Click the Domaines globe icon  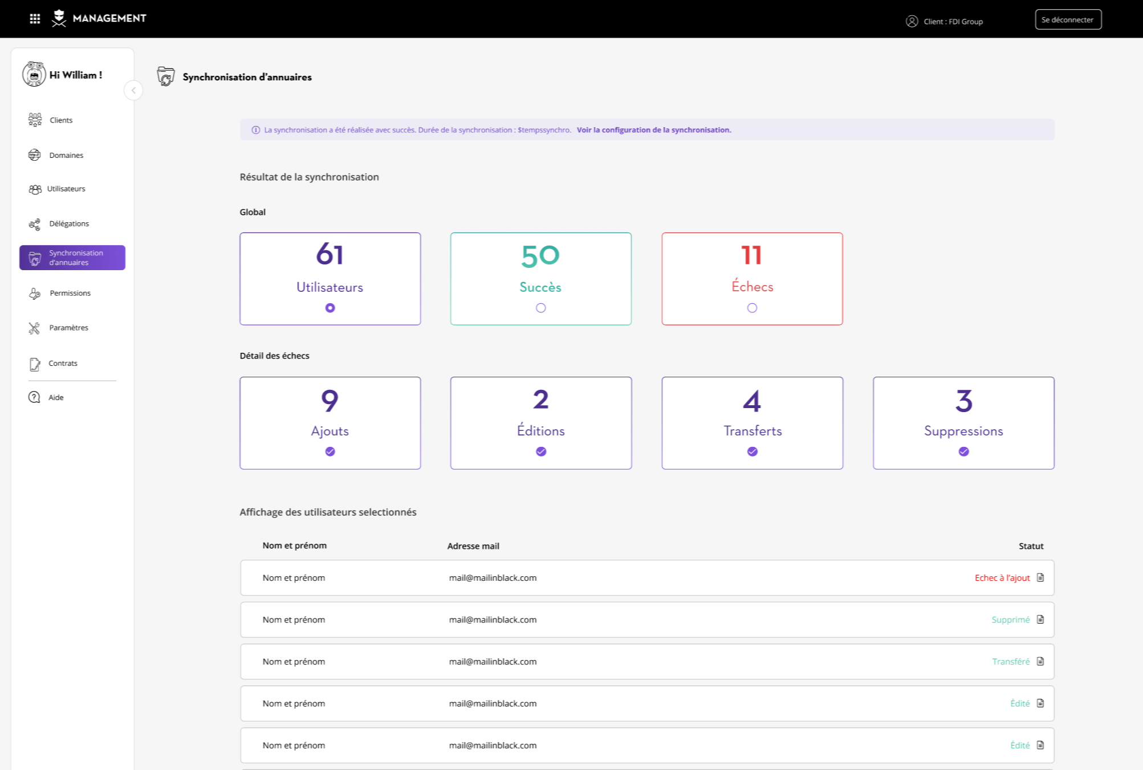(x=35, y=155)
